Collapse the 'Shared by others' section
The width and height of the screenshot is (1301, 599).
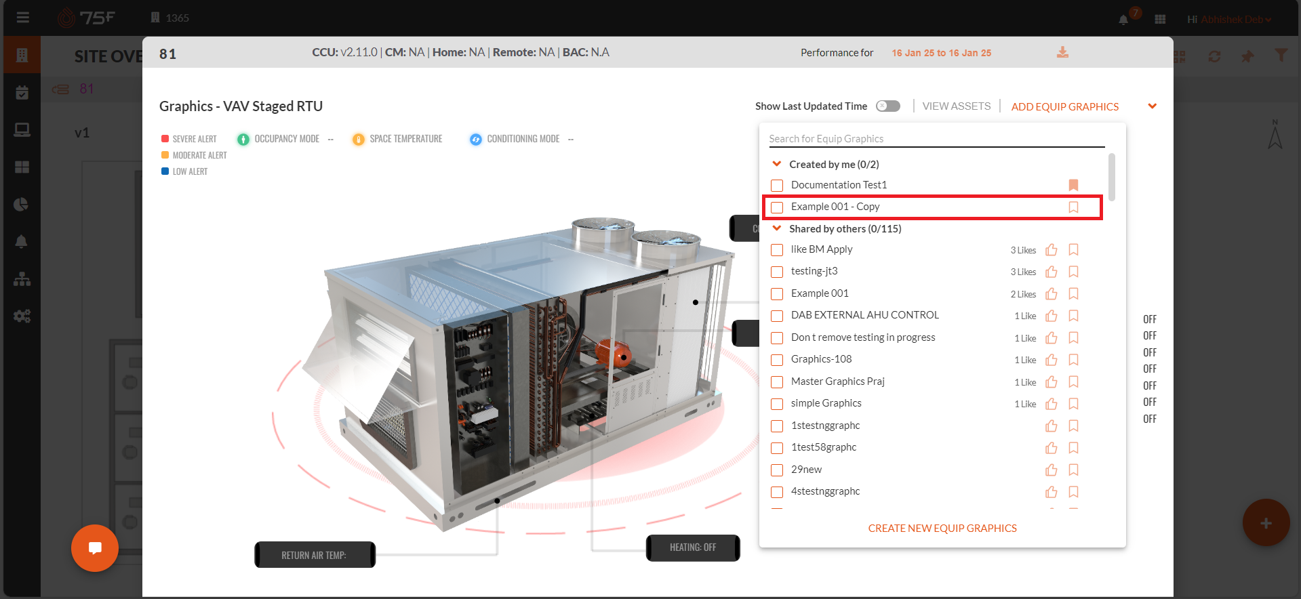[x=777, y=228]
